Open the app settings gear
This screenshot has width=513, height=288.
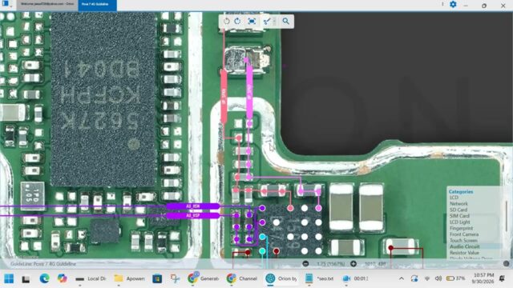click(453, 4)
